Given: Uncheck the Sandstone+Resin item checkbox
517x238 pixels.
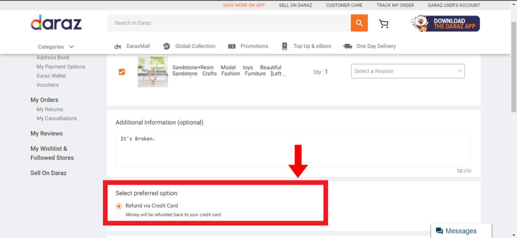Looking at the screenshot, I should 122,72.
